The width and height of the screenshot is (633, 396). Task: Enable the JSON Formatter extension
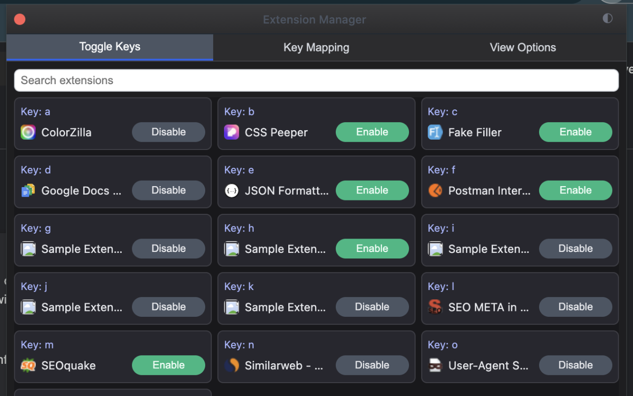pos(372,191)
